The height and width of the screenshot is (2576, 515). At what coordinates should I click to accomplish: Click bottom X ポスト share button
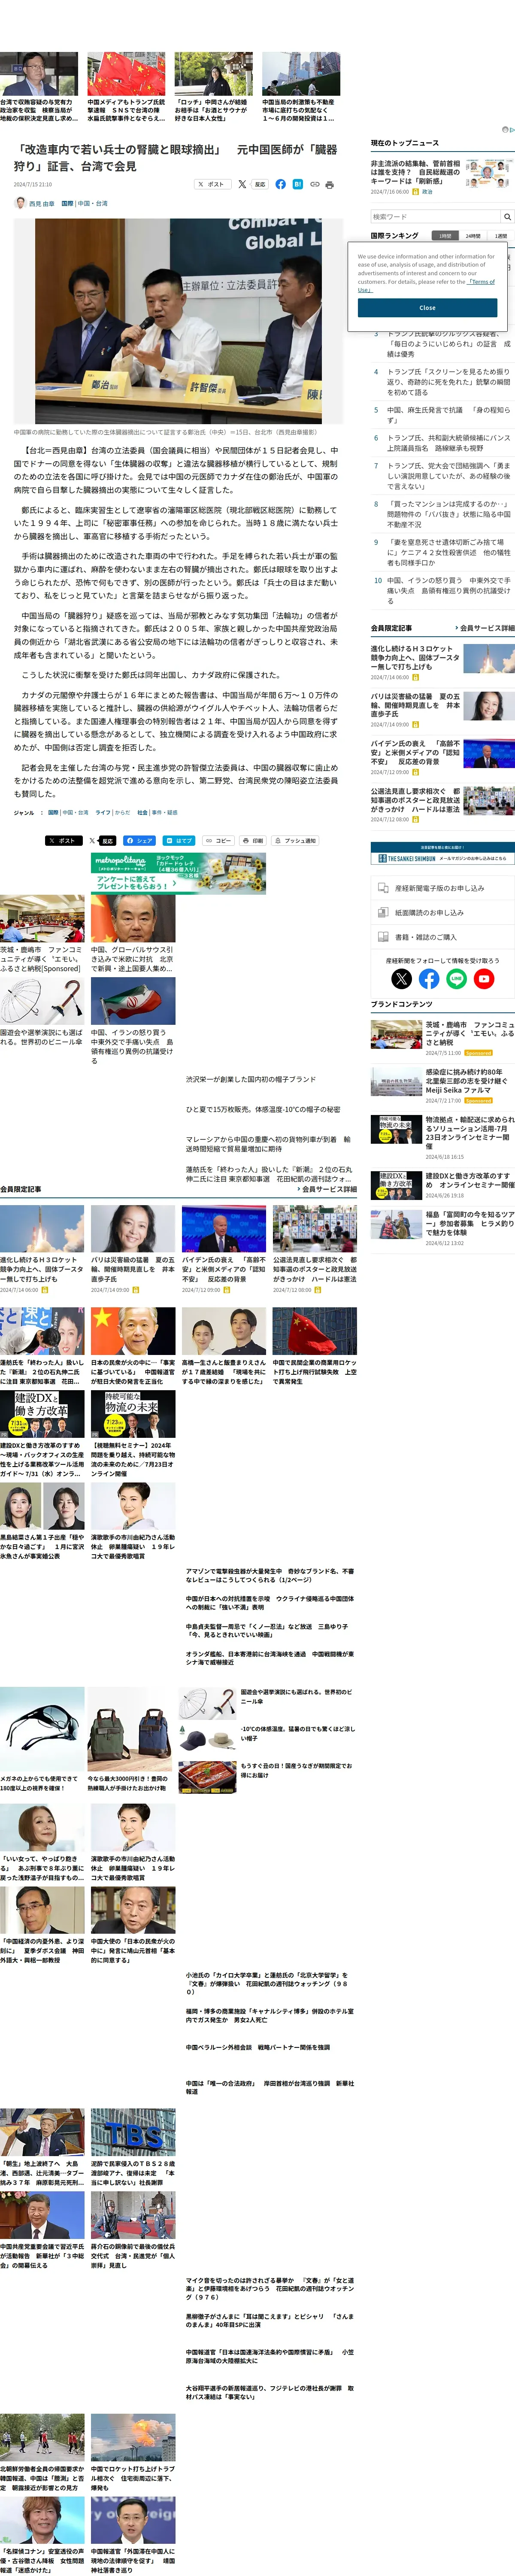pyautogui.click(x=64, y=841)
